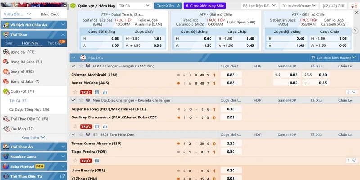Click the Cầu lông badminton icon

6,128
